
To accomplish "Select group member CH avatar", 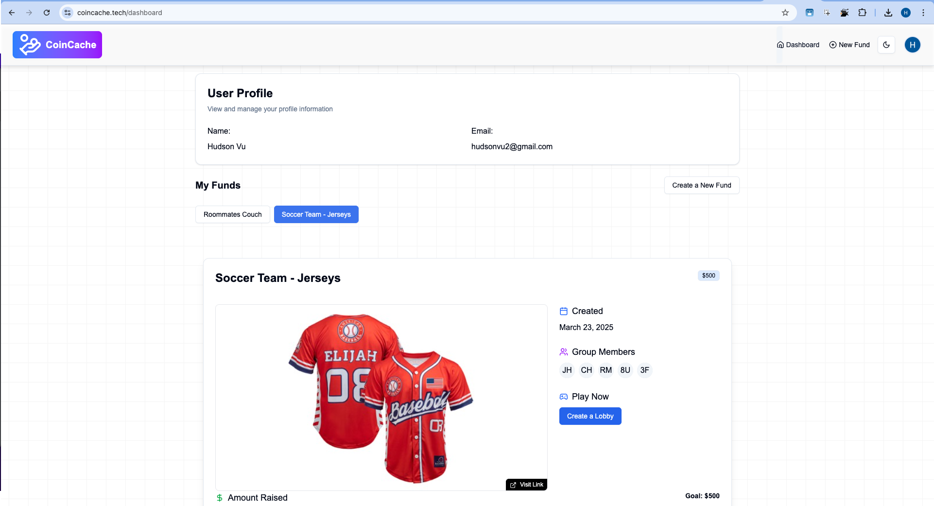I will [x=587, y=370].
